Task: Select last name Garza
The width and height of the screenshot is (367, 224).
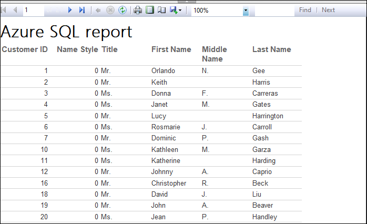Action: coord(261,149)
